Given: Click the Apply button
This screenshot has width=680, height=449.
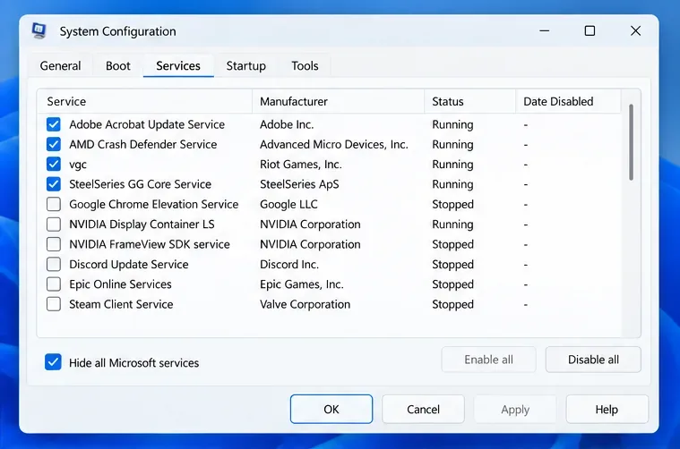Looking at the screenshot, I should tap(515, 409).
